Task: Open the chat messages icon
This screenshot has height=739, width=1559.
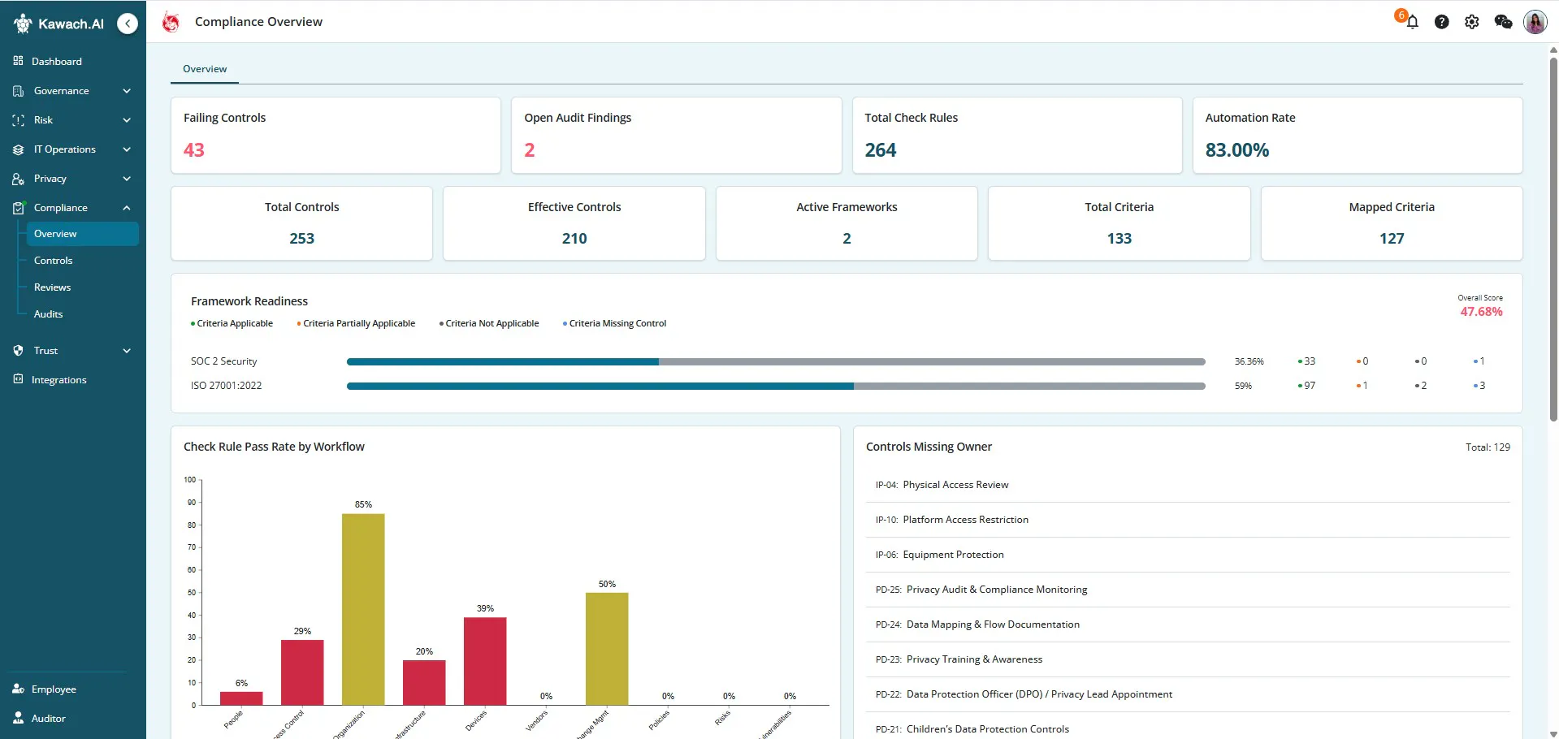Action: 1503,22
